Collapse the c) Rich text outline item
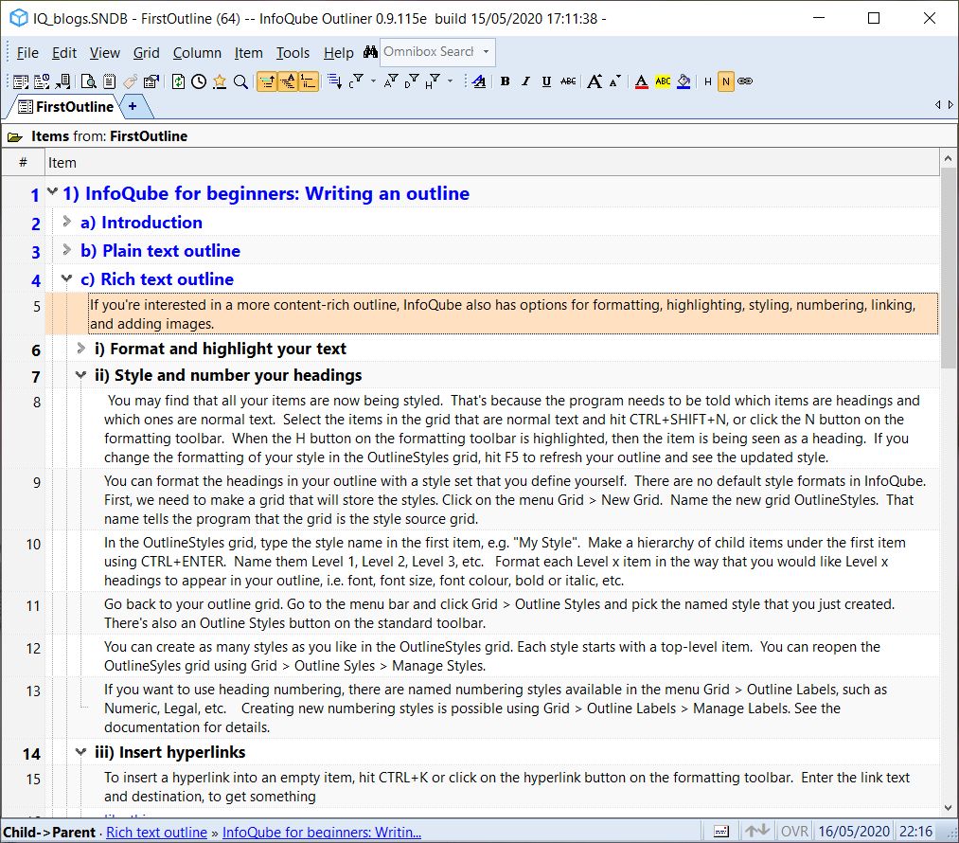Image resolution: width=959 pixels, height=843 pixels. point(66,278)
